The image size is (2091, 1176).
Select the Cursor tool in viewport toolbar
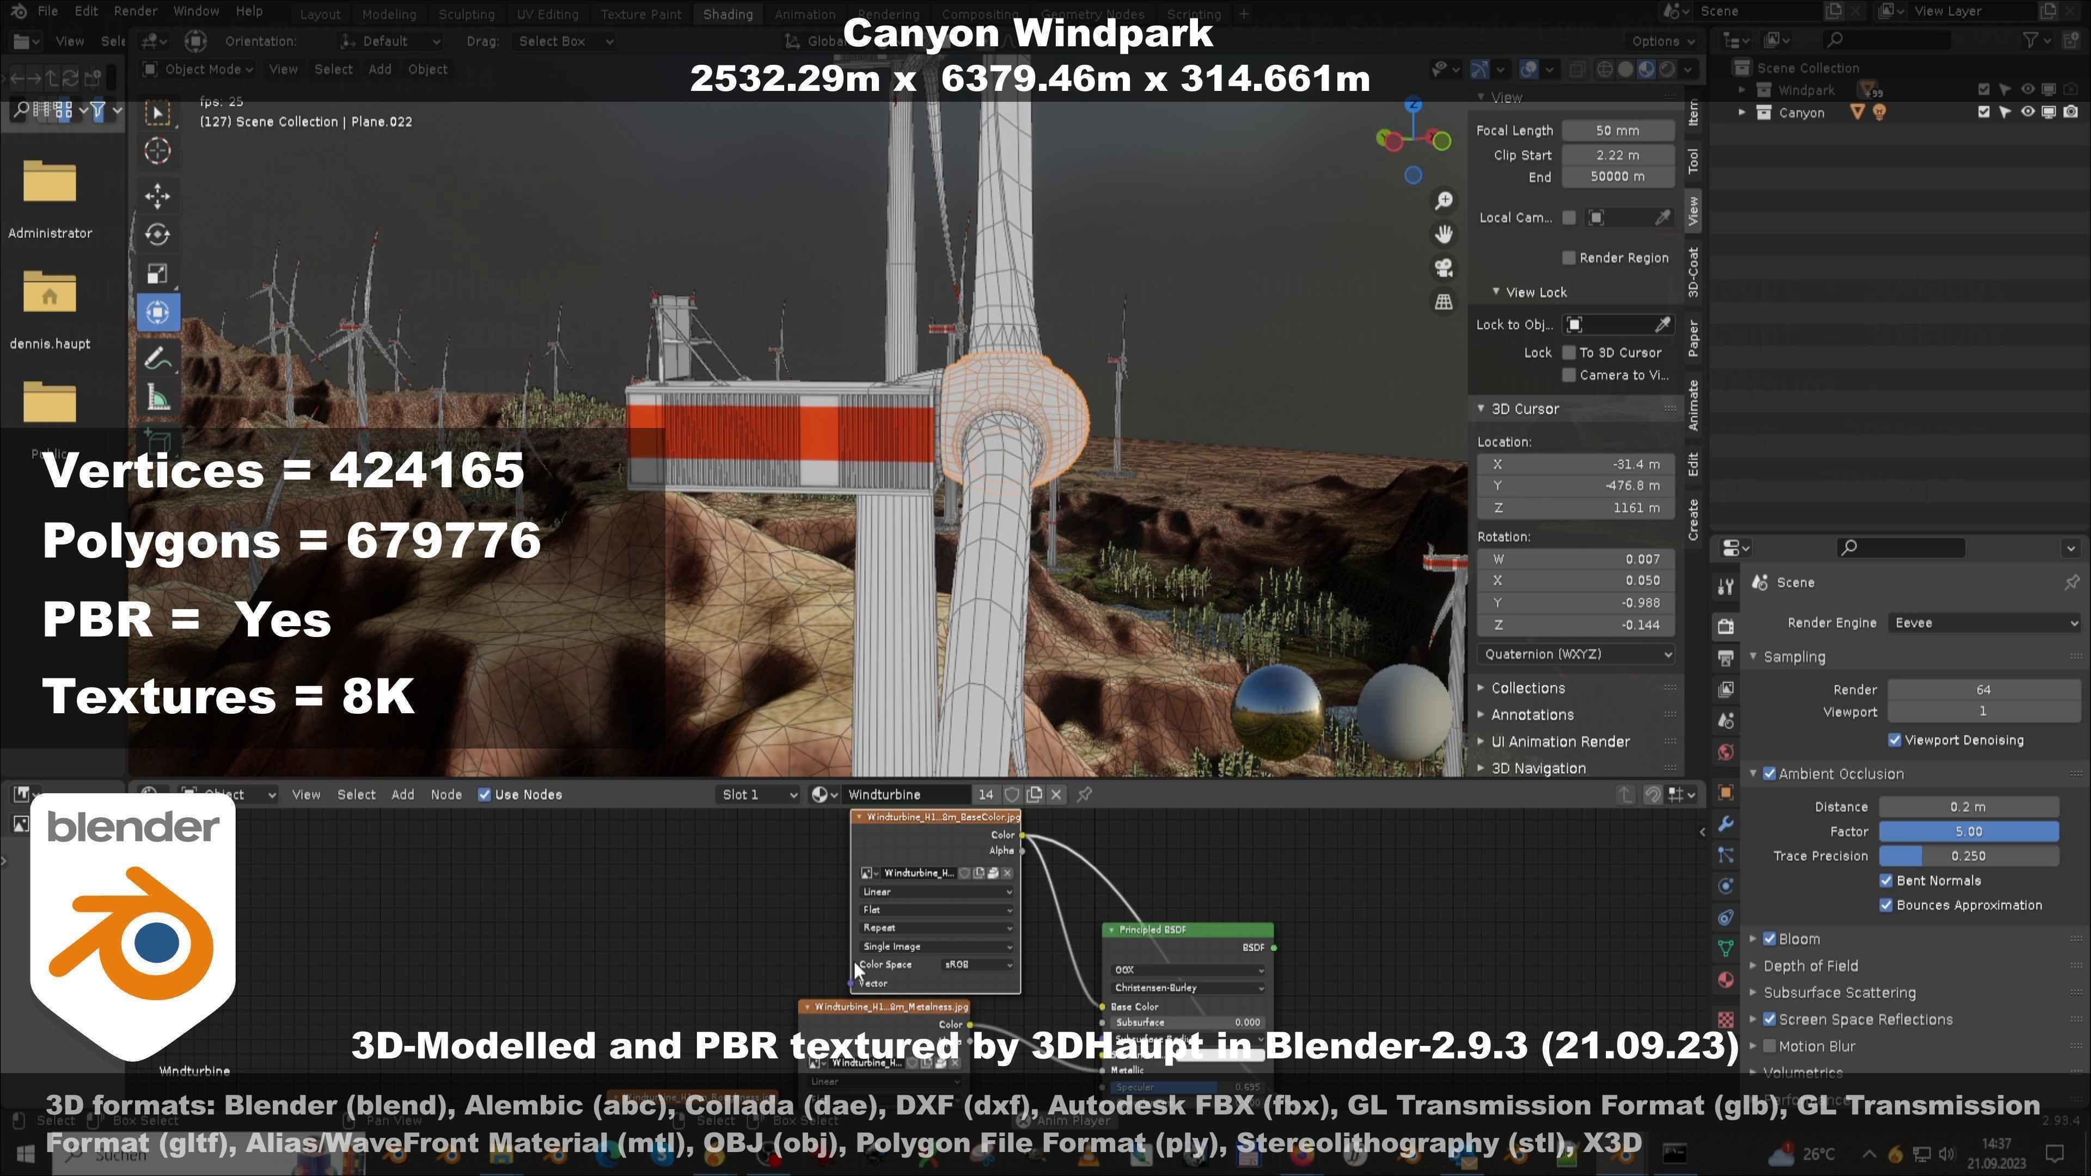[157, 151]
